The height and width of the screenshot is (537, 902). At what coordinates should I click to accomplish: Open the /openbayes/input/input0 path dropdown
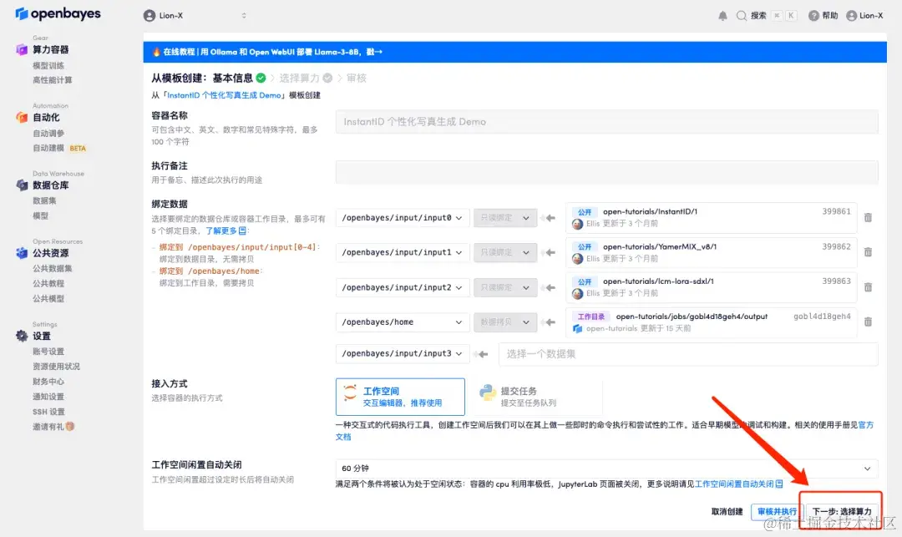pos(402,218)
